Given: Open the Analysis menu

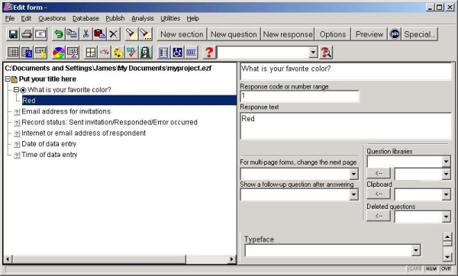Looking at the screenshot, I should click(x=143, y=18).
